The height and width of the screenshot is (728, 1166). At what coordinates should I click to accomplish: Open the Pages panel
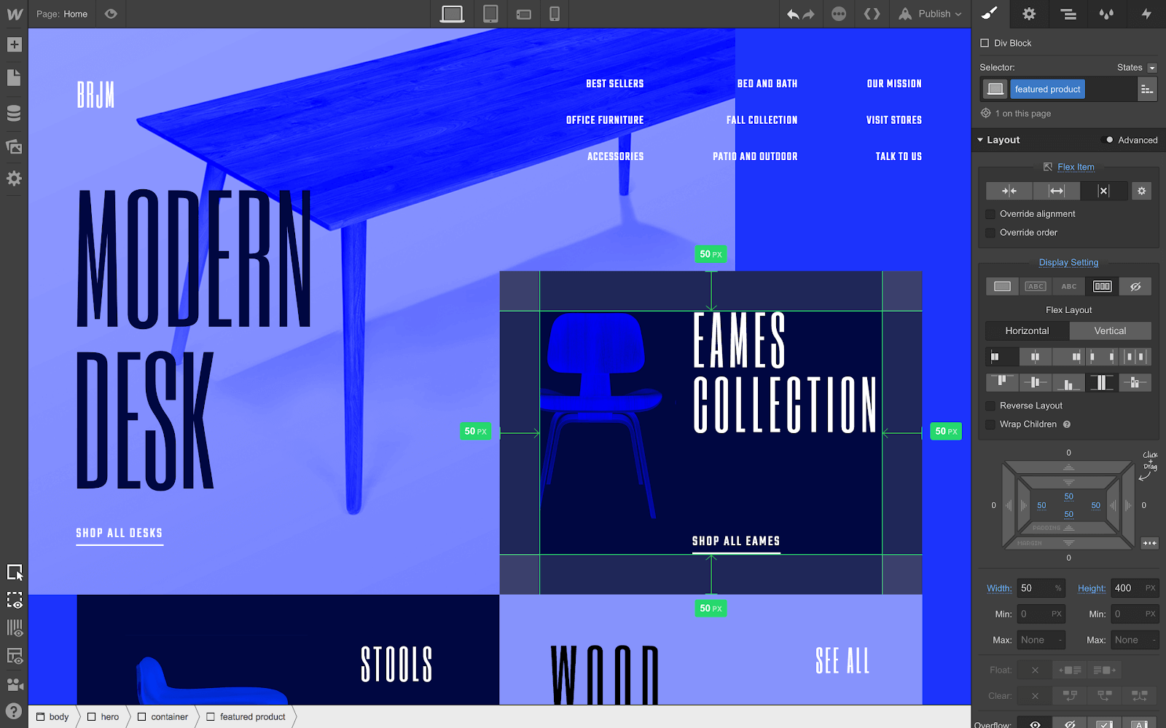click(x=14, y=78)
